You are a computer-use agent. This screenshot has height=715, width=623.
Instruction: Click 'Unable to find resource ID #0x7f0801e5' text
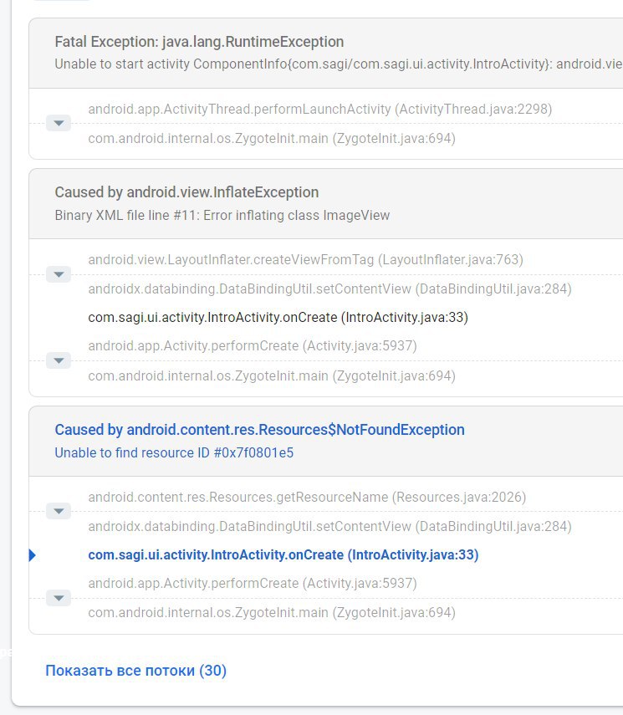[174, 452]
